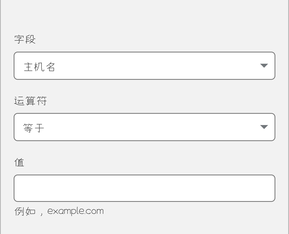Open the 运算符 dropdown showing 等于
The image size is (289, 234).
click(144, 127)
